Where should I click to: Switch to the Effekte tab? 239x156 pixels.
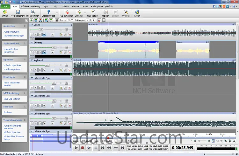point(66,7)
